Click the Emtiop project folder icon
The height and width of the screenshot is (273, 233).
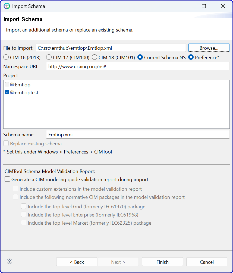coord(12,84)
